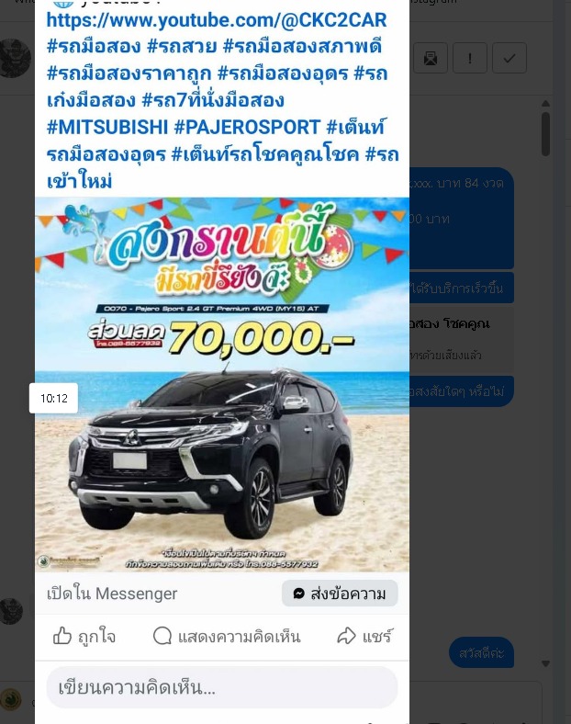Screen dimensions: 571x724
Task: Click the exclamation mark report icon
Action: [x=470, y=58]
